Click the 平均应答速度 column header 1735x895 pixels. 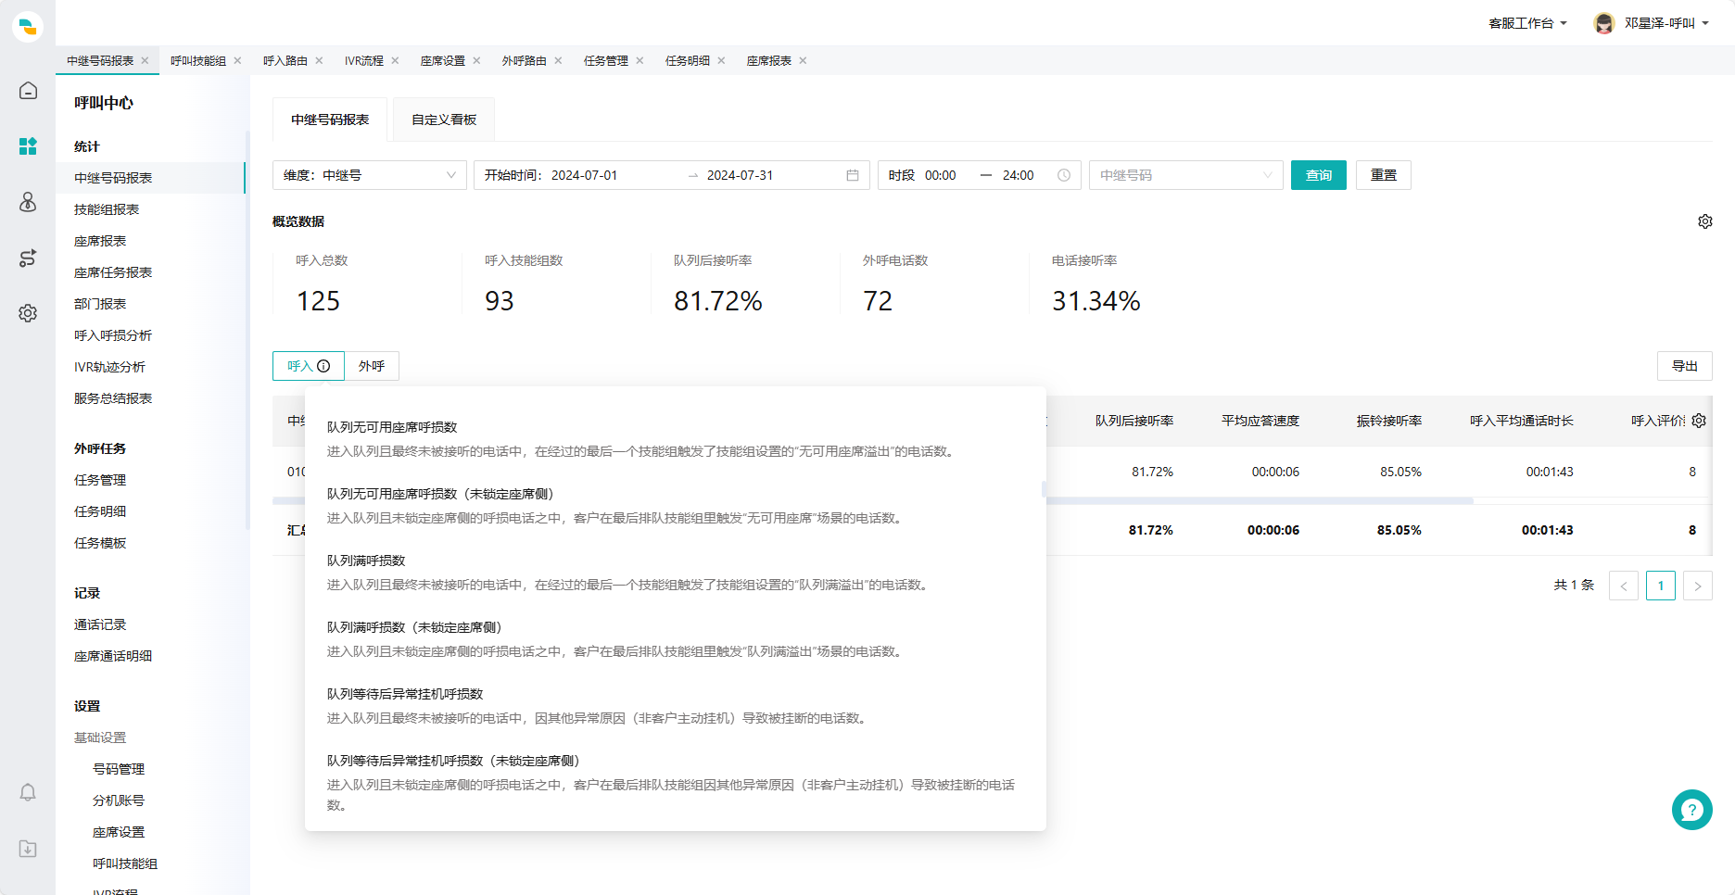pyautogui.click(x=1260, y=421)
